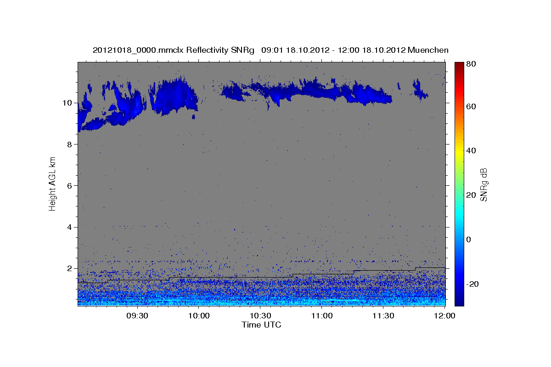Click the 4 km height tick label
Image resolution: width=551 pixels, height=367 pixels.
(x=70, y=227)
